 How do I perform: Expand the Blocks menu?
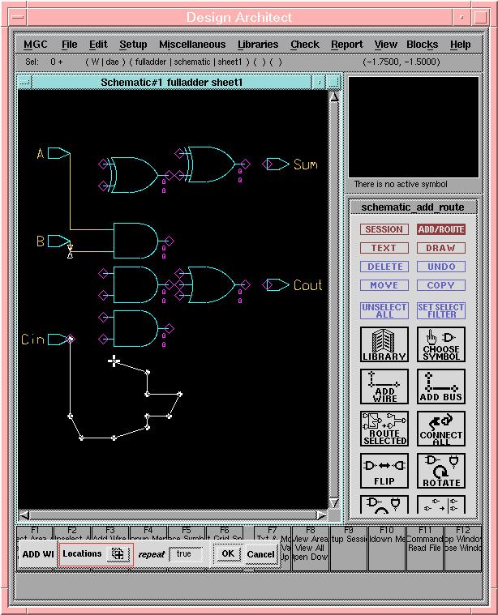422,45
